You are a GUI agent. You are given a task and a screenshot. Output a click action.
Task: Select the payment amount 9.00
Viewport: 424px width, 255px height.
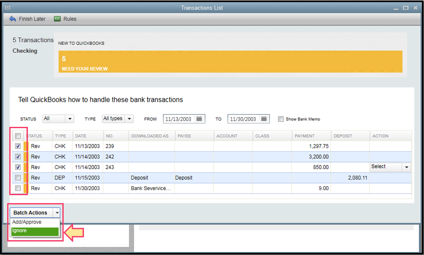[x=324, y=188]
